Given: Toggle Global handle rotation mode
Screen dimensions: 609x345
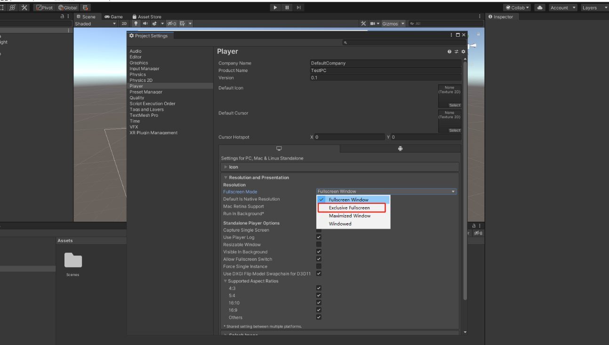Looking at the screenshot, I should [68, 8].
